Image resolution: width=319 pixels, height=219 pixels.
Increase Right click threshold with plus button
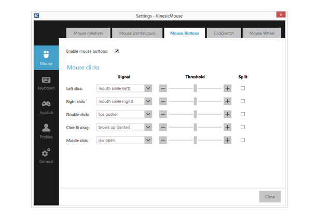coord(228,101)
